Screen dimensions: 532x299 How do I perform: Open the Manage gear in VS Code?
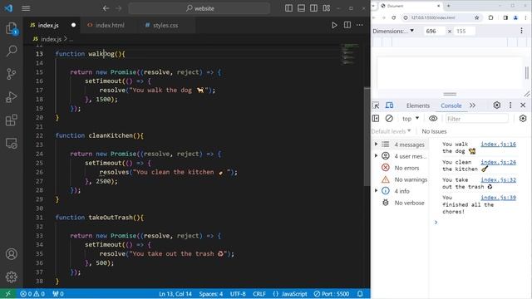(12, 277)
